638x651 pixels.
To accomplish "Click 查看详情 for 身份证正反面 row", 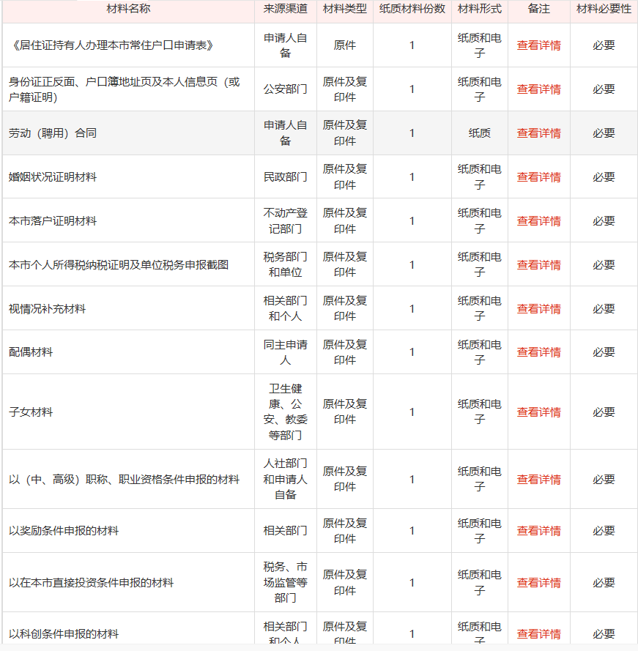I will click(x=538, y=89).
